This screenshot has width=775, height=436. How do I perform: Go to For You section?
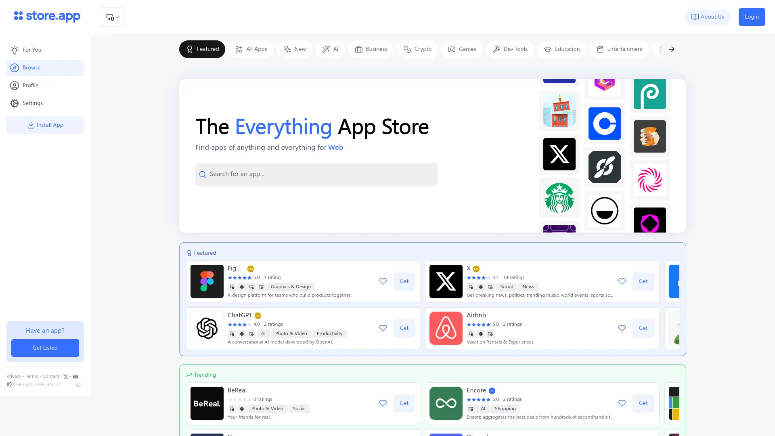click(x=45, y=50)
